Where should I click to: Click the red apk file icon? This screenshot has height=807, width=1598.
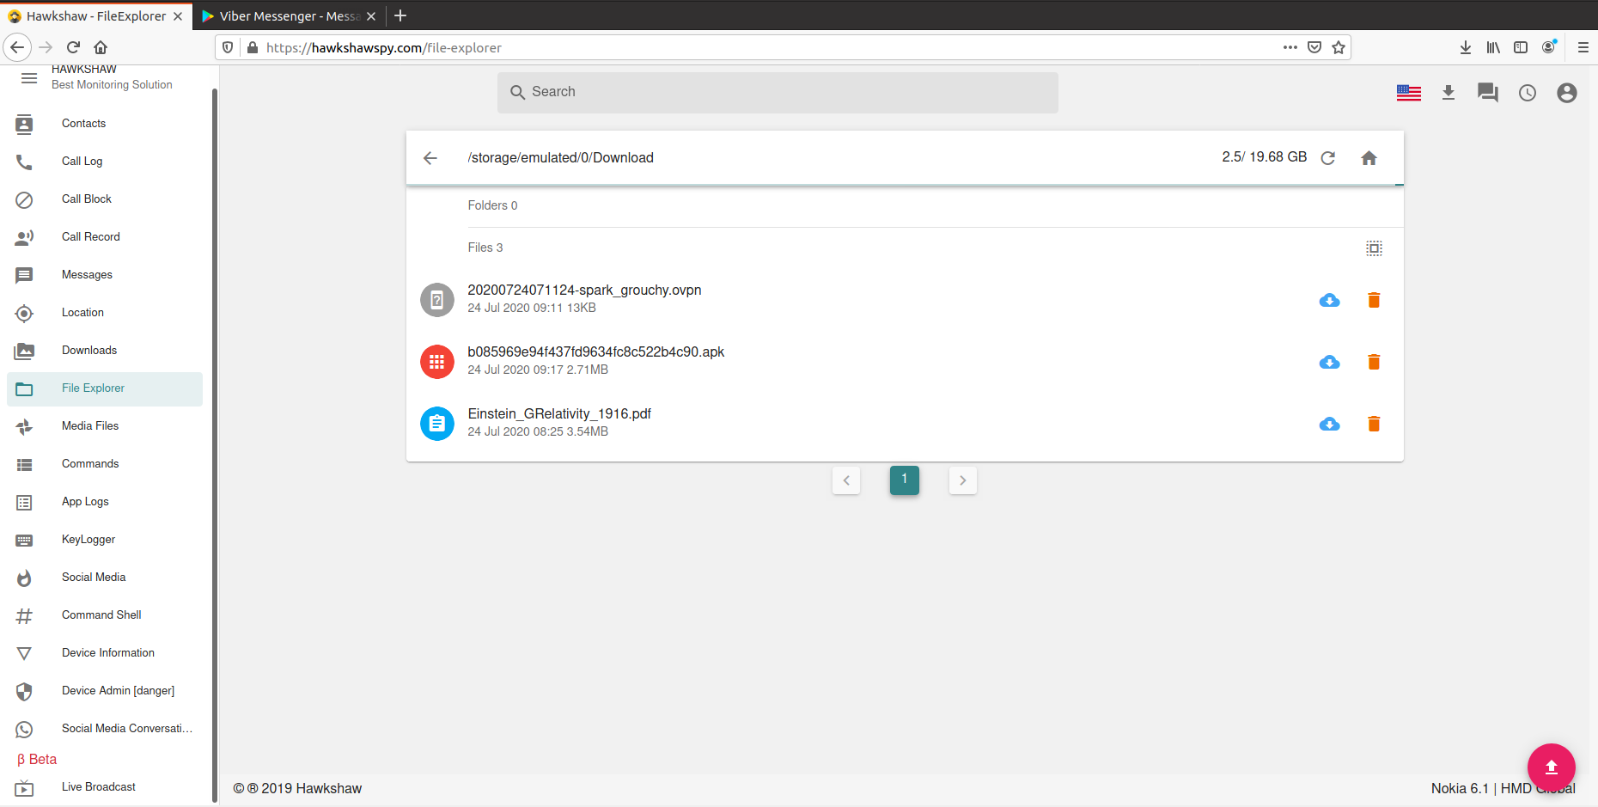[437, 362]
